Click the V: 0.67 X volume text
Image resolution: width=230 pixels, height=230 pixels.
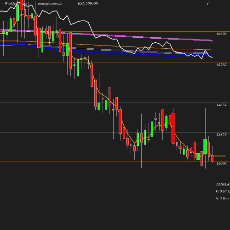point(223,191)
